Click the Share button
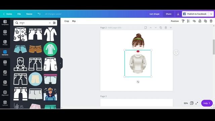Viewport: 215px width, 121px height. pos(169,14)
